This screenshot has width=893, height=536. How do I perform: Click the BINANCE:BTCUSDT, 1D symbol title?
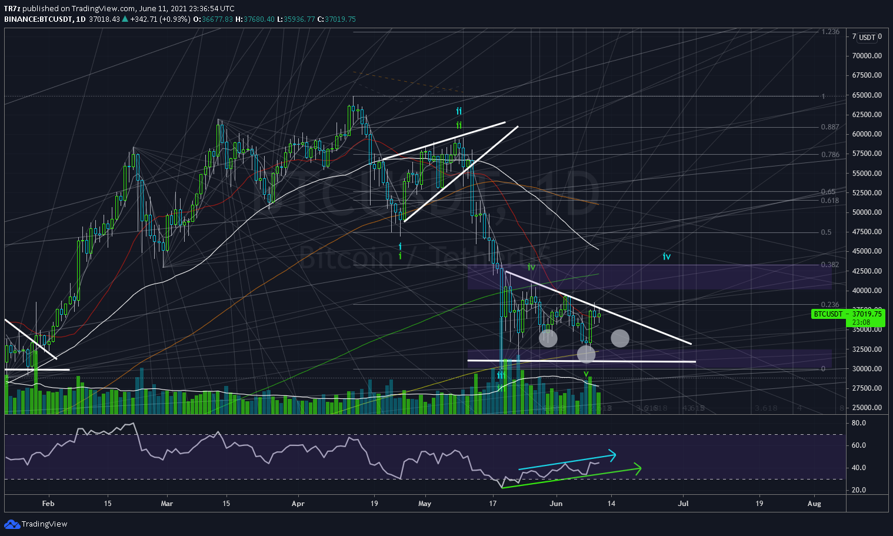[x=44, y=19]
